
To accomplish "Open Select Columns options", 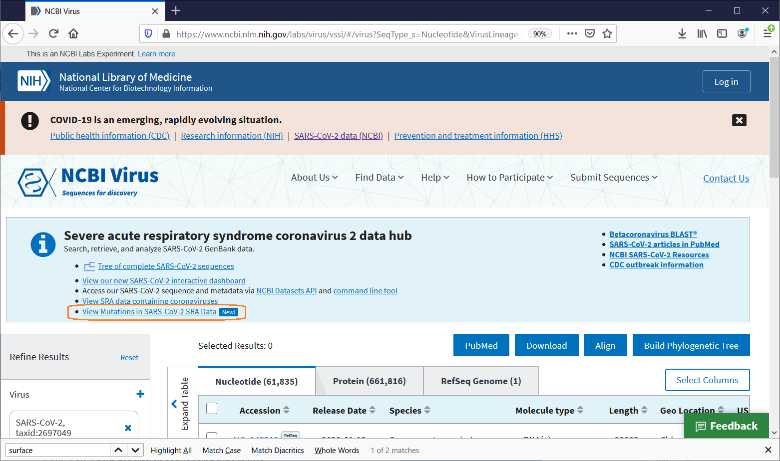I will (x=707, y=380).
